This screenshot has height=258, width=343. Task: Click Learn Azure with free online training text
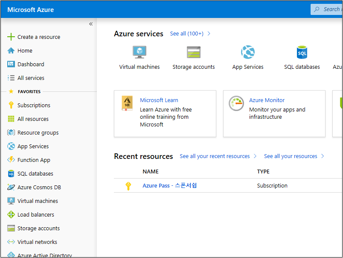(x=166, y=117)
